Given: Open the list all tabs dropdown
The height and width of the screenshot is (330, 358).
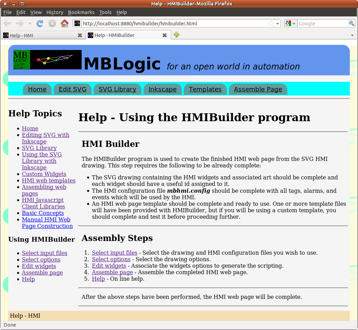Looking at the screenshot, I should click(x=352, y=35).
